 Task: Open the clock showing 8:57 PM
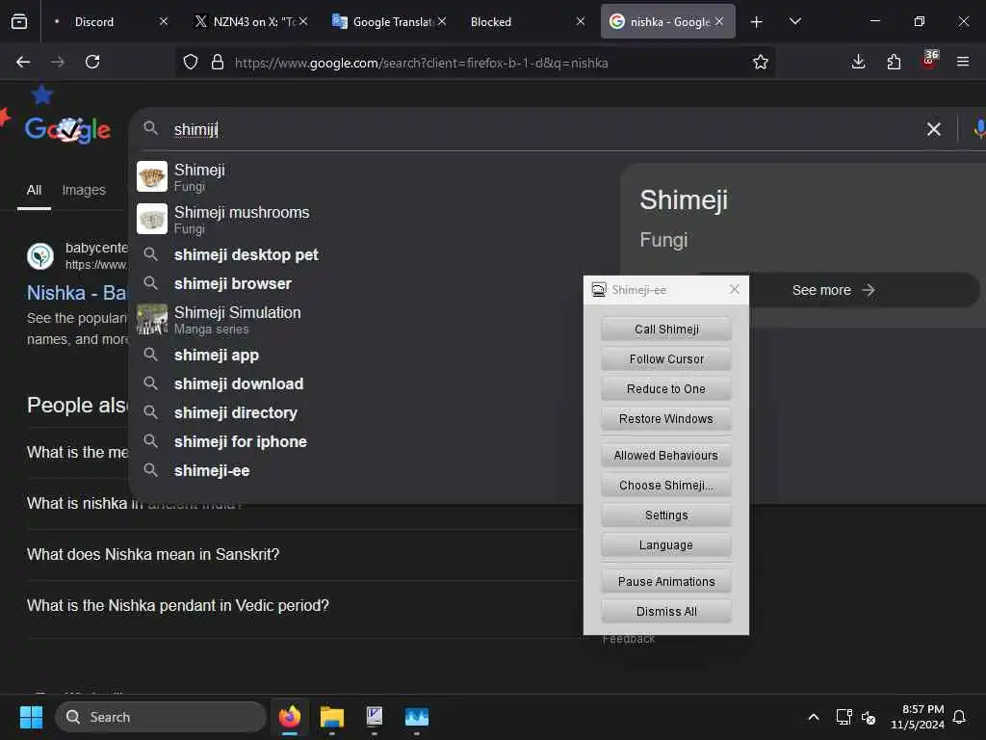[x=918, y=717]
